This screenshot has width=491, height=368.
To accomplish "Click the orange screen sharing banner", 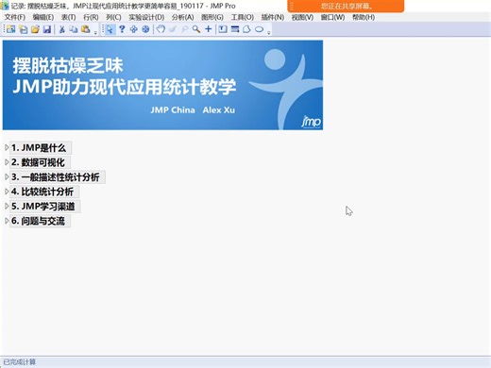I will coord(346,6).
